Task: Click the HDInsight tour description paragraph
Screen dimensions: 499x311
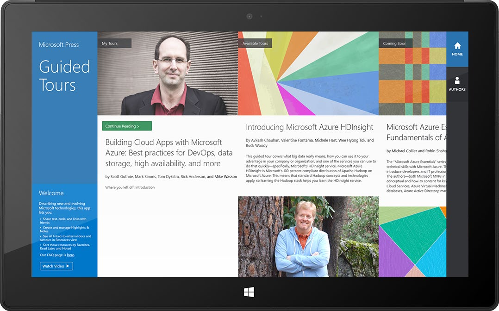Action: click(x=310, y=168)
